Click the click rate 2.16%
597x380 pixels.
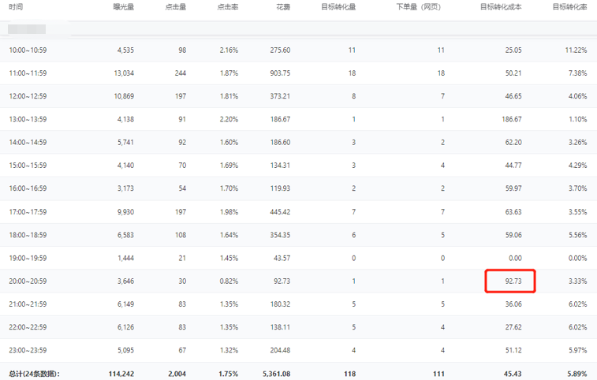coord(229,50)
